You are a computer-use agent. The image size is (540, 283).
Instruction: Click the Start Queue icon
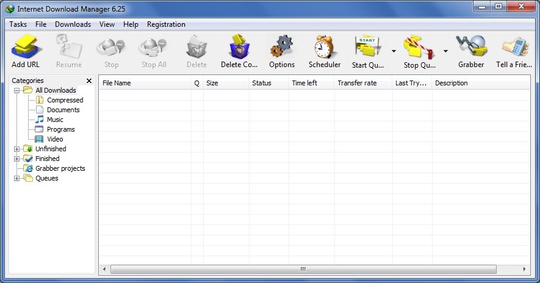click(x=367, y=46)
